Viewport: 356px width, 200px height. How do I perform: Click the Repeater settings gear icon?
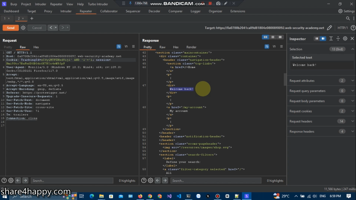(23, 28)
